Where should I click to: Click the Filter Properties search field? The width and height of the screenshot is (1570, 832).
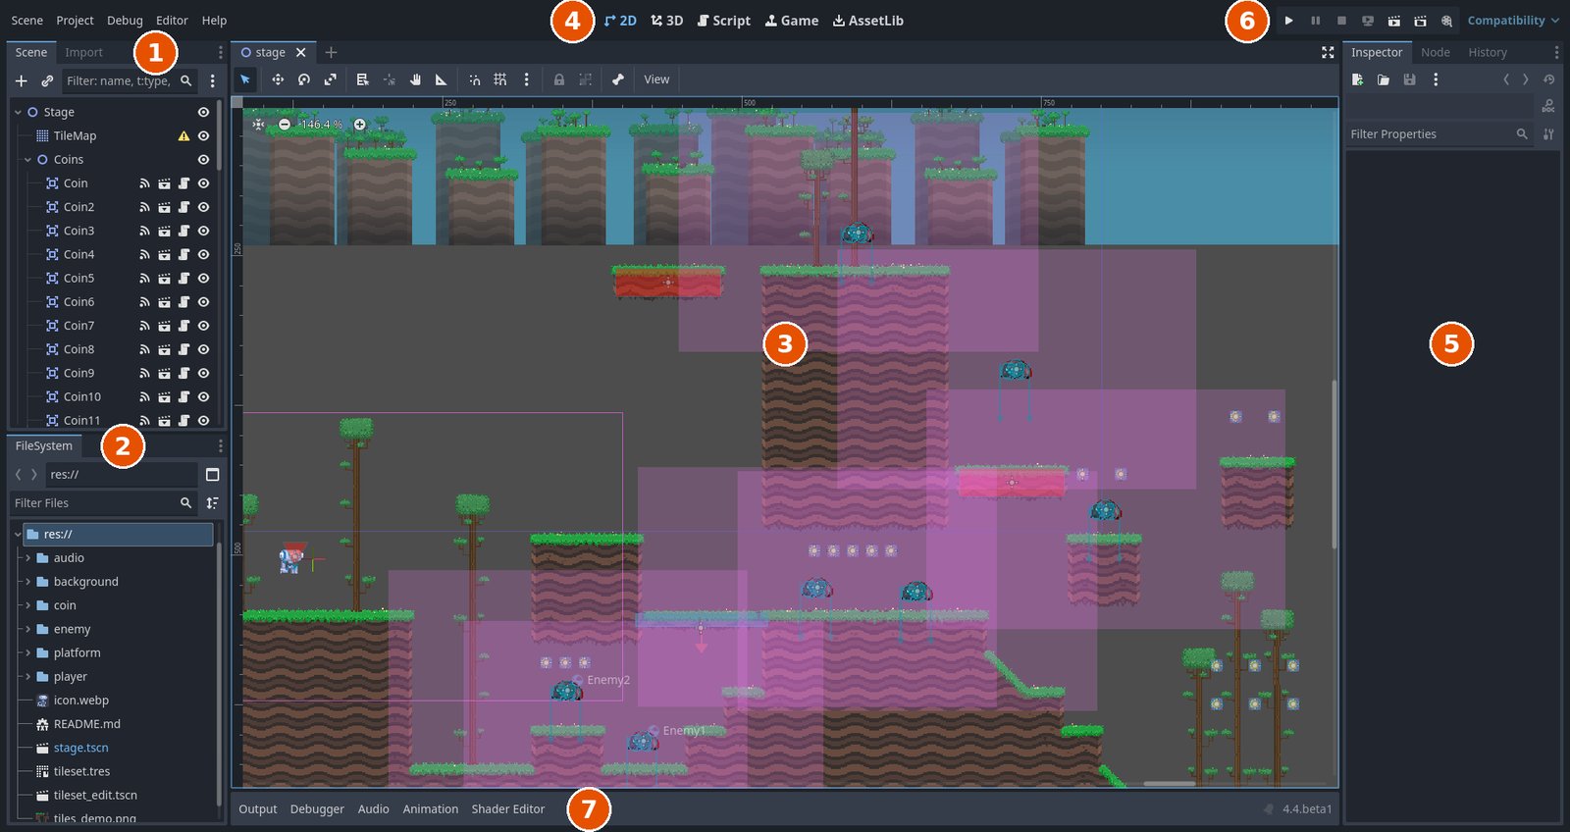pyautogui.click(x=1439, y=134)
